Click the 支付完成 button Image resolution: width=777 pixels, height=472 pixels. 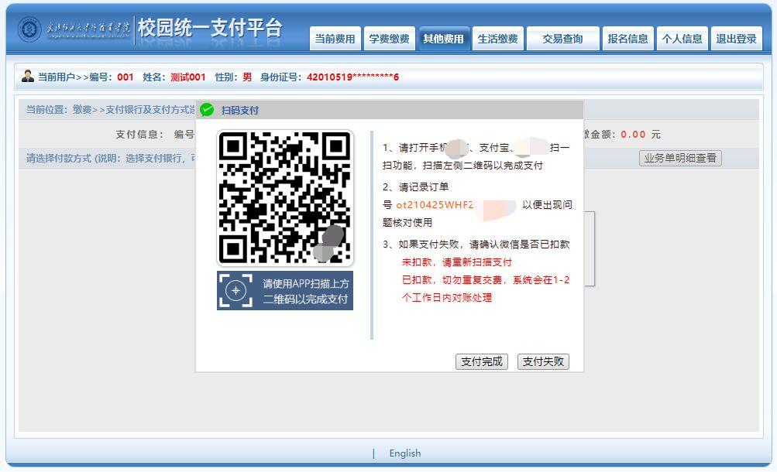pyautogui.click(x=482, y=361)
